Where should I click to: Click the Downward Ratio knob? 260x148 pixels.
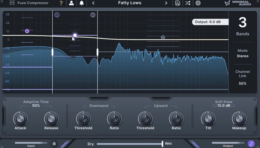coord(114,119)
